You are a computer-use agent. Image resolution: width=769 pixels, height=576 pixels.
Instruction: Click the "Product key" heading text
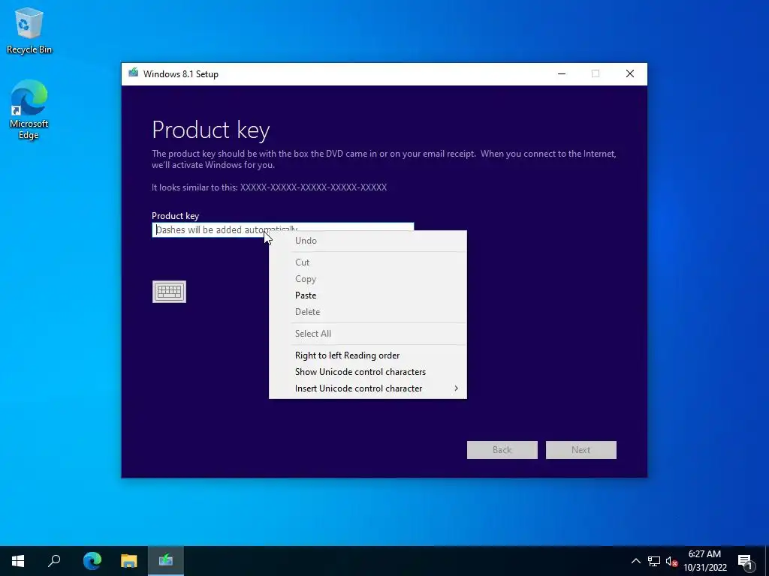pos(211,130)
